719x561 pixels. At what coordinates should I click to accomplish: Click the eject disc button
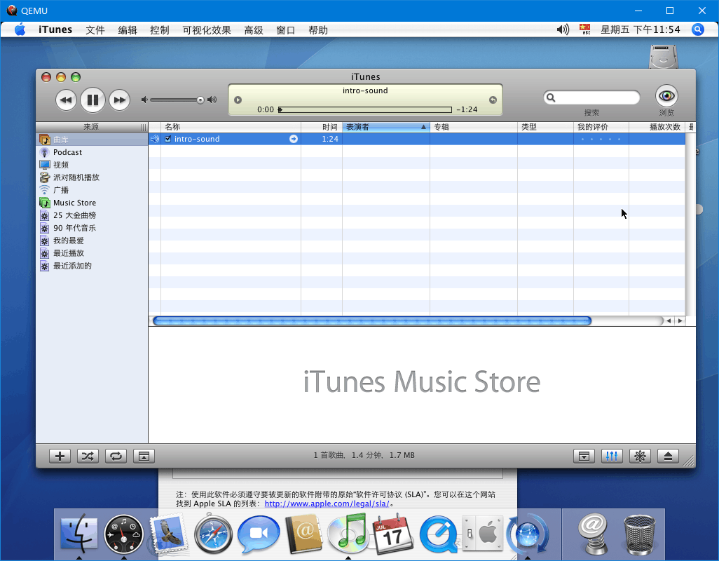[668, 456]
